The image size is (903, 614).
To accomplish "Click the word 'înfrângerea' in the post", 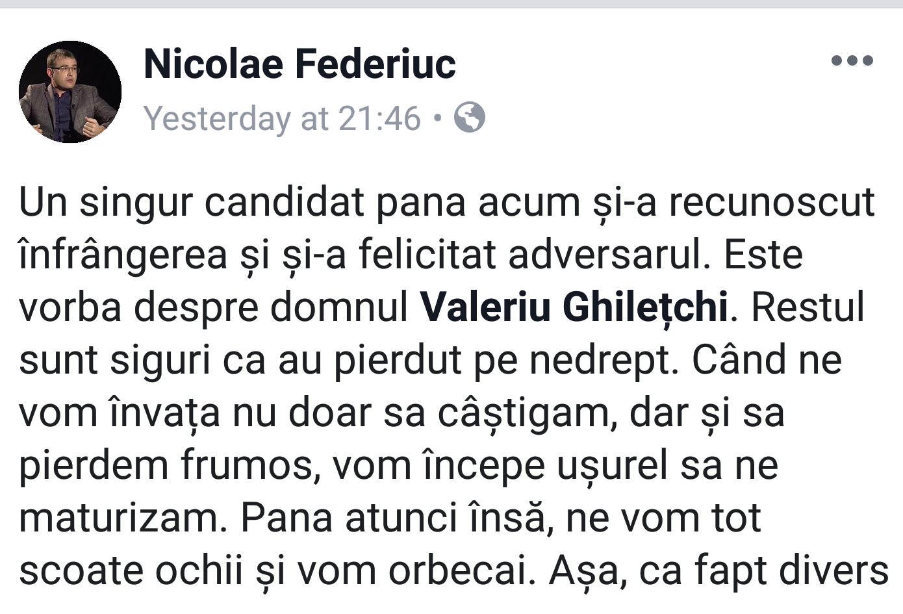I will [123, 255].
